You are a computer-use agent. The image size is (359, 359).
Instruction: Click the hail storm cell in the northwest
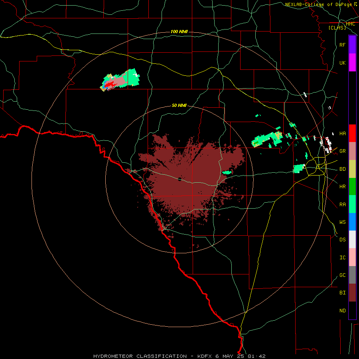click(x=120, y=80)
